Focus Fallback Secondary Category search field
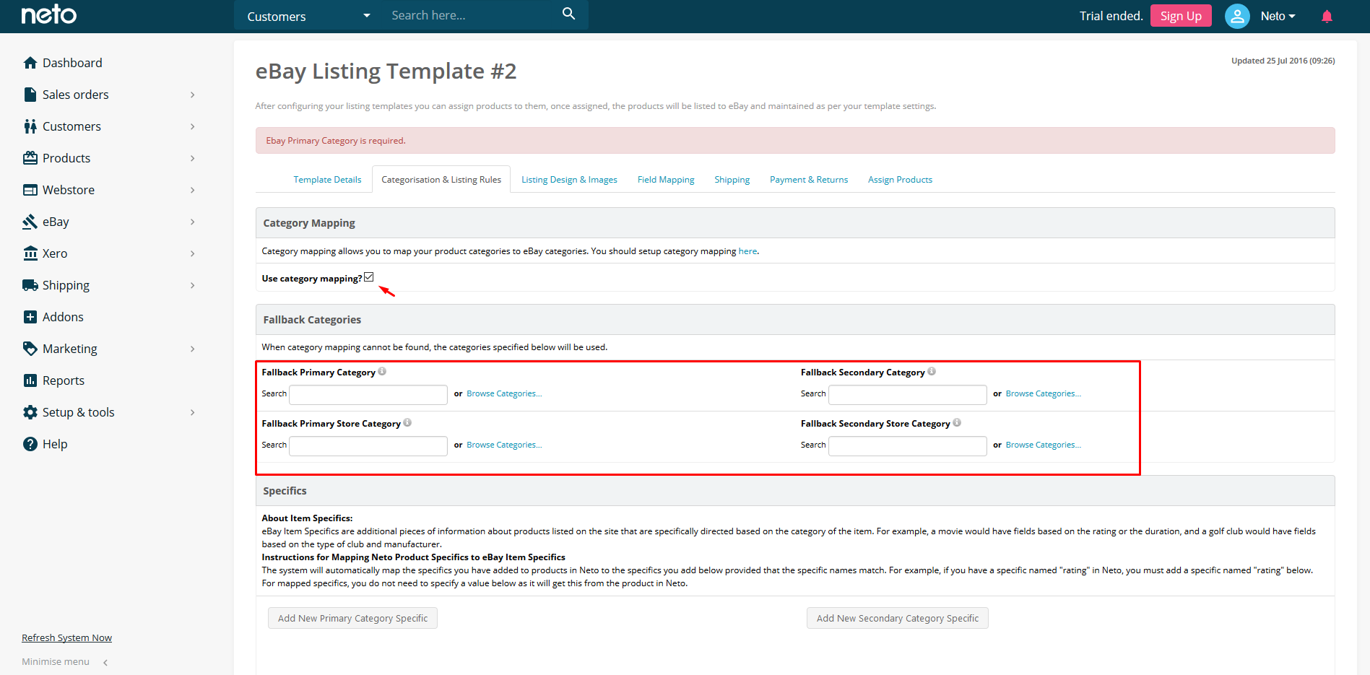Screen dimensions: 1370x675 pos(907,394)
